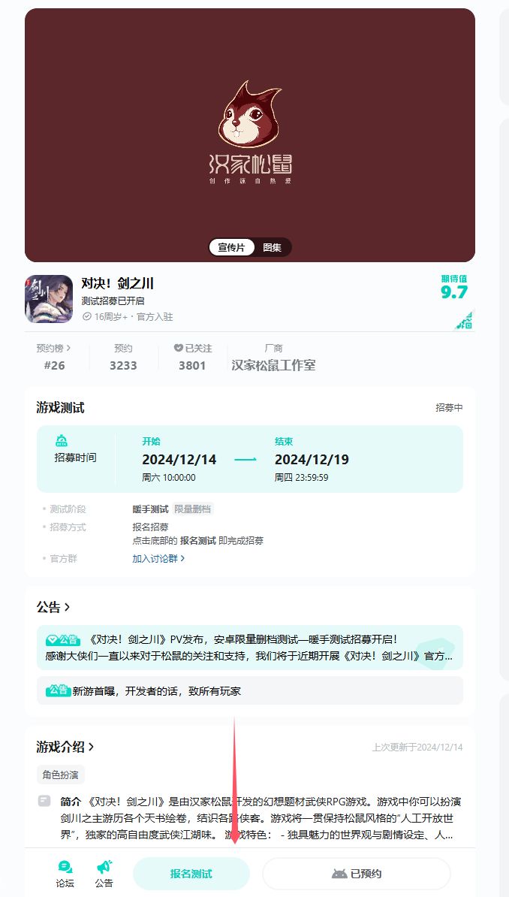509x897 pixels.
Task: Click the BETA 招募时间 icon
Action: tap(62, 440)
